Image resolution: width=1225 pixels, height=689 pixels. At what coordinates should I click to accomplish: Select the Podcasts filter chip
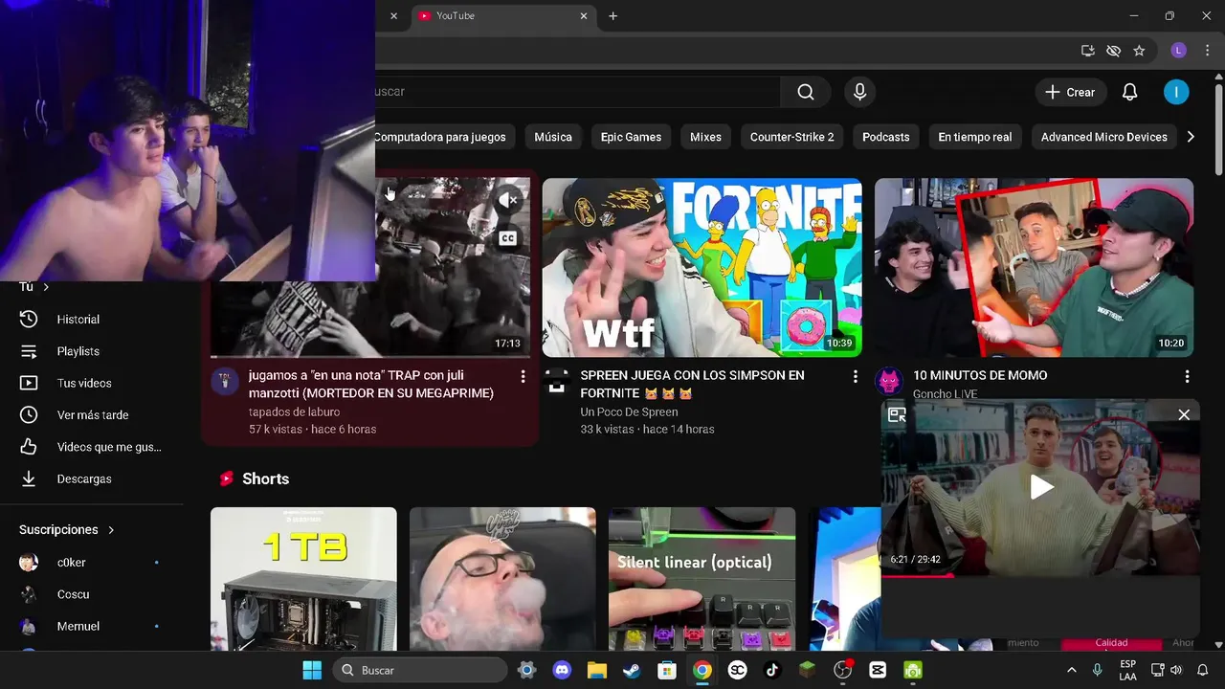tap(886, 137)
